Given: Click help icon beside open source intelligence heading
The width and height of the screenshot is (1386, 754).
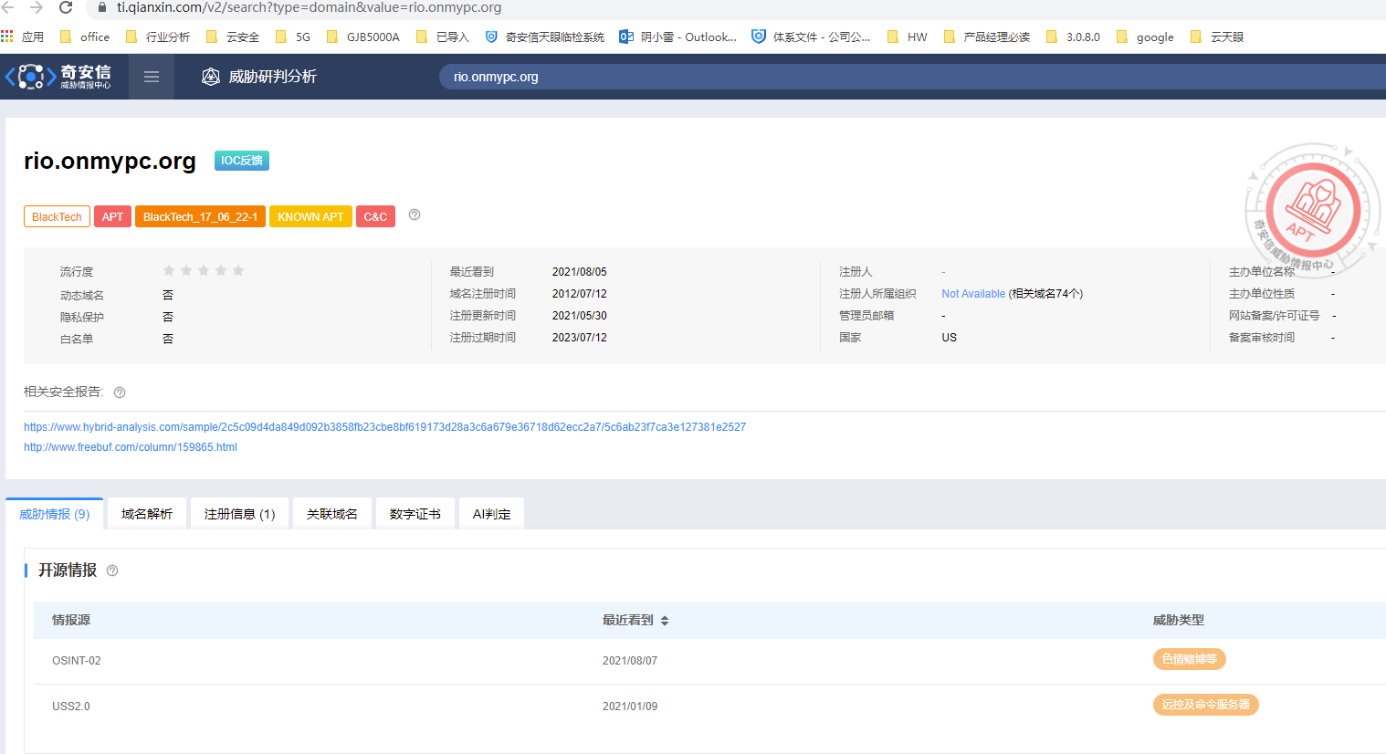Looking at the screenshot, I should click(112, 571).
